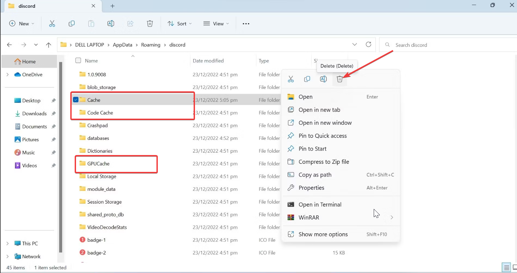Screen dimensions: 517x273
Task: Click Roaming in the breadcrumb path
Action: click(x=151, y=45)
